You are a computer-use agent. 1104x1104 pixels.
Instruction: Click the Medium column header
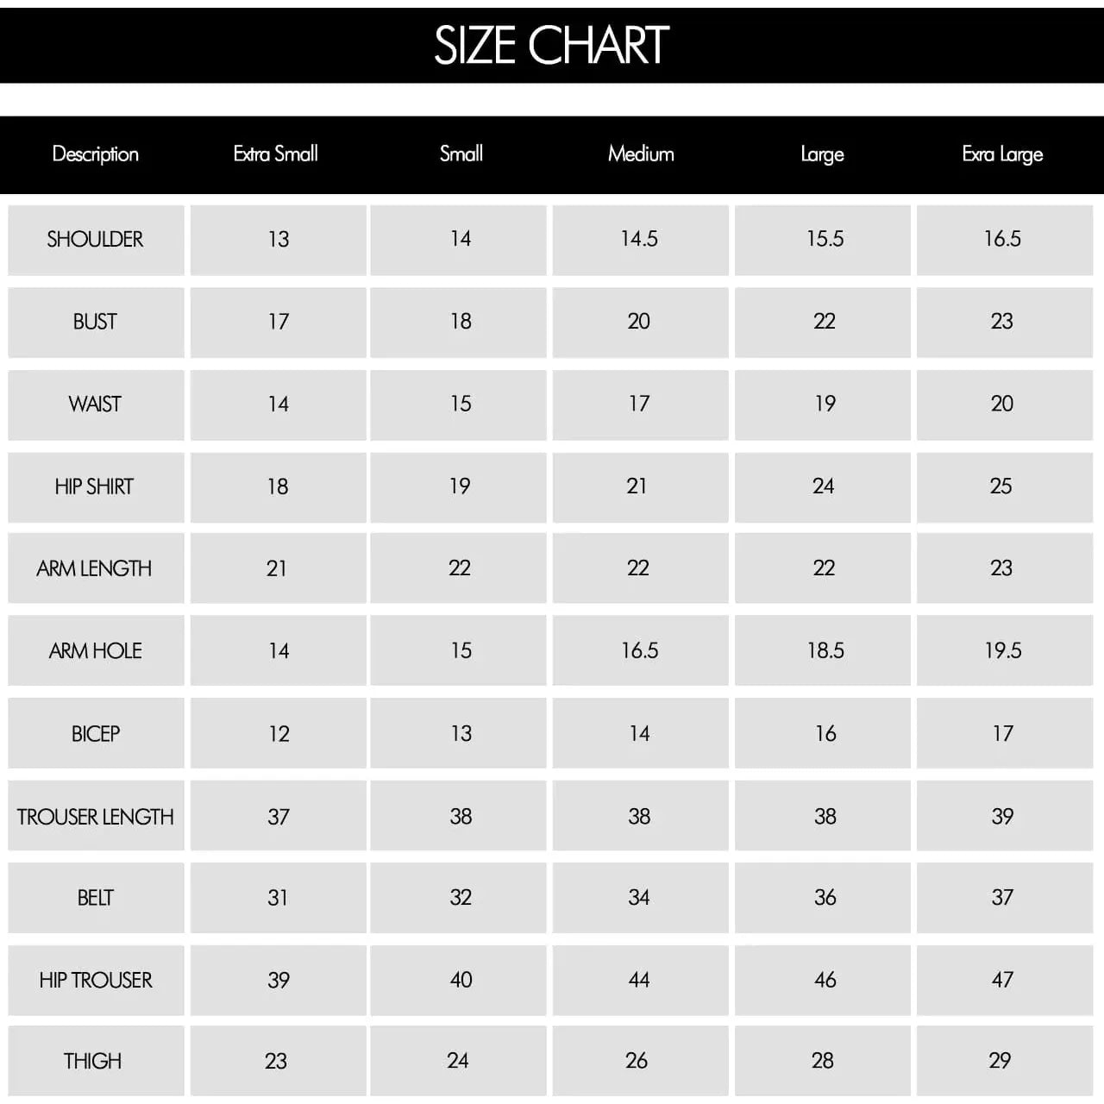[x=641, y=154]
